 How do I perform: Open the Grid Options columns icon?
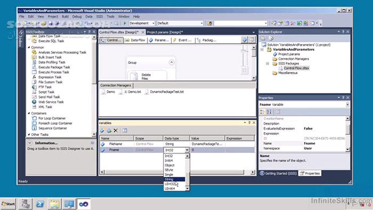point(124,131)
